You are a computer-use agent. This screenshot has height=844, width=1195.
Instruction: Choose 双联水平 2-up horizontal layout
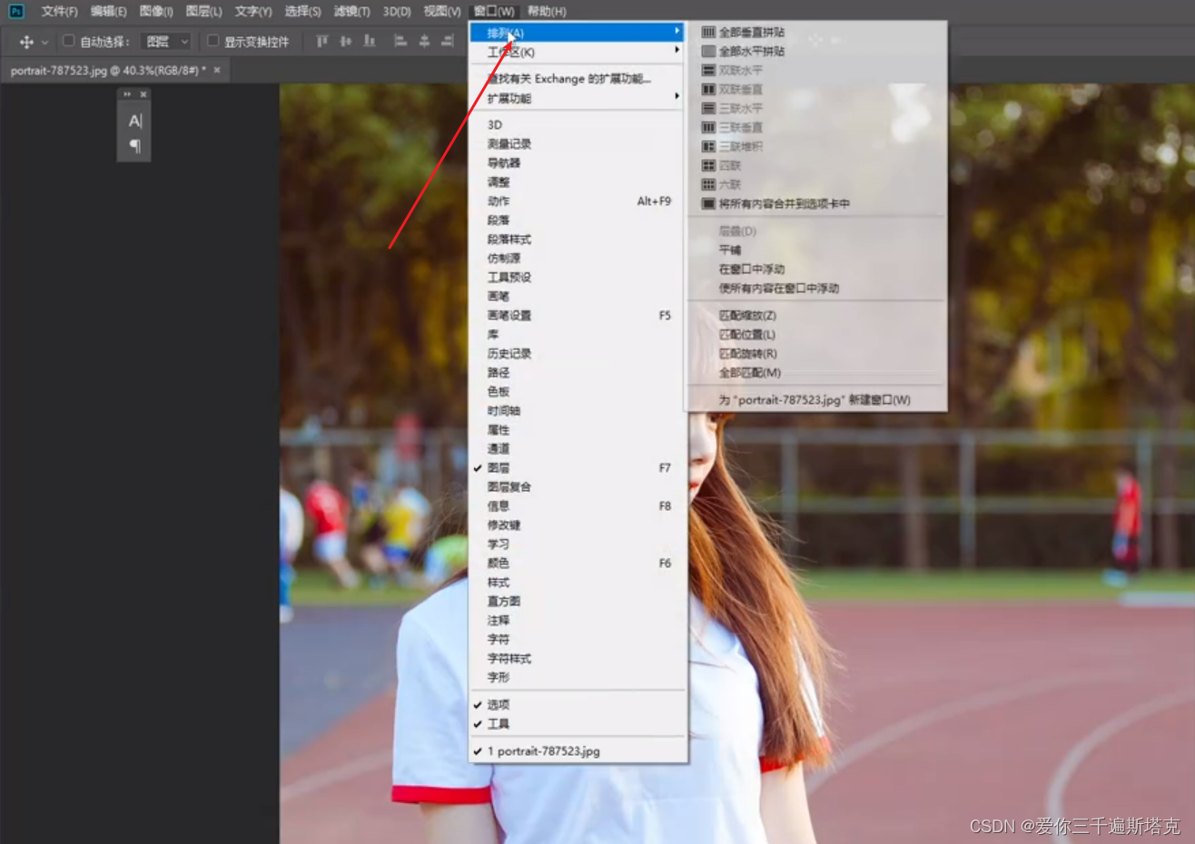pyautogui.click(x=815, y=70)
